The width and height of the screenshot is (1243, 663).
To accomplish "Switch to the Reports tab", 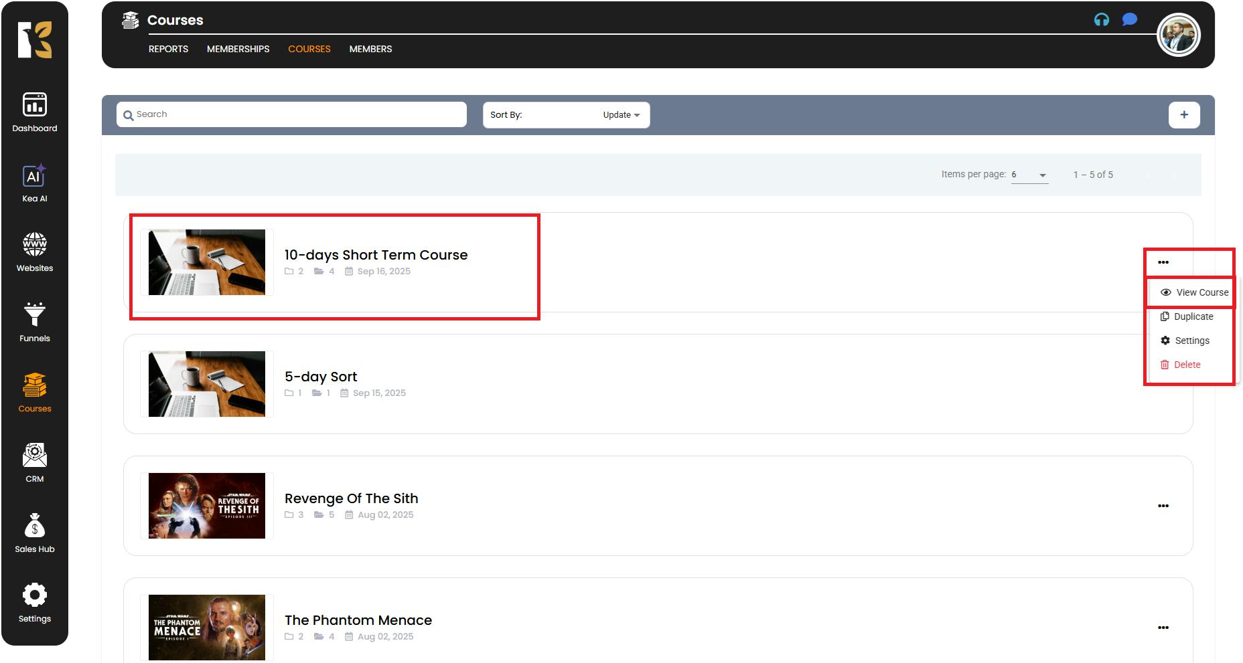I will click(x=168, y=49).
